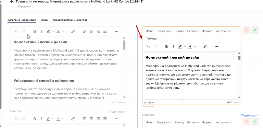263x128 pixels.
Task: Click scroll-down arrow in right-side editor
Action: tap(239, 97)
